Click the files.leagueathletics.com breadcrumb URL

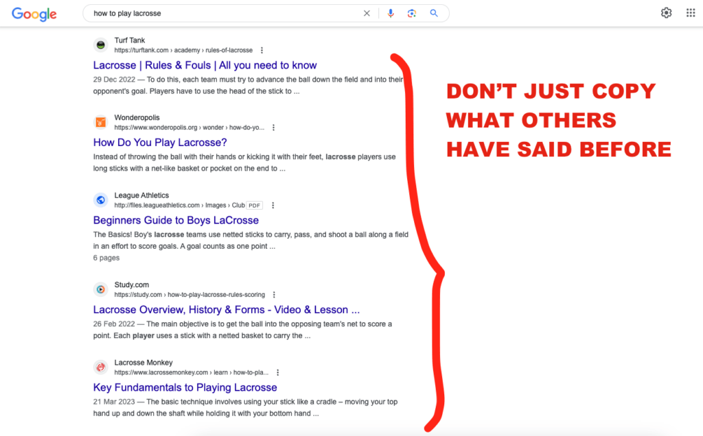point(179,205)
